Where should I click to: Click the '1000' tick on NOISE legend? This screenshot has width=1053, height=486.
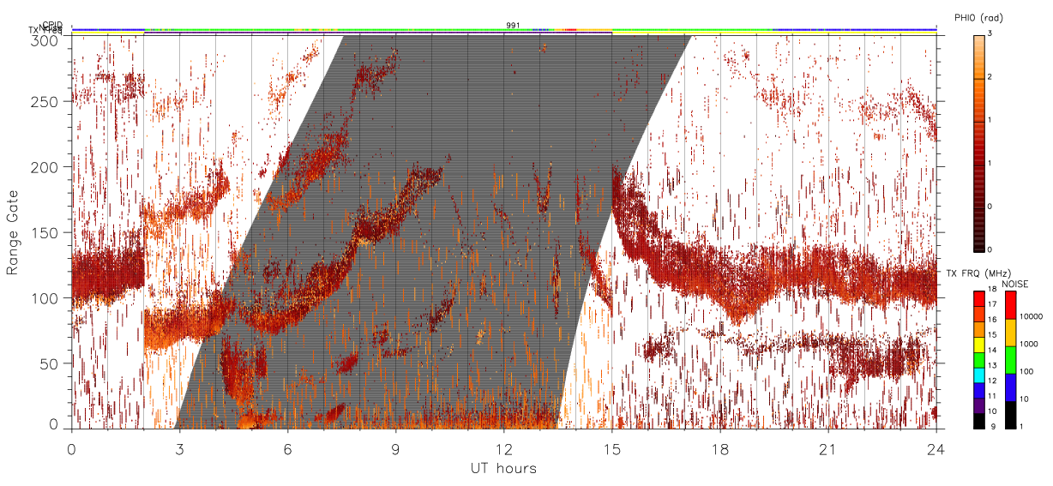(x=1029, y=344)
